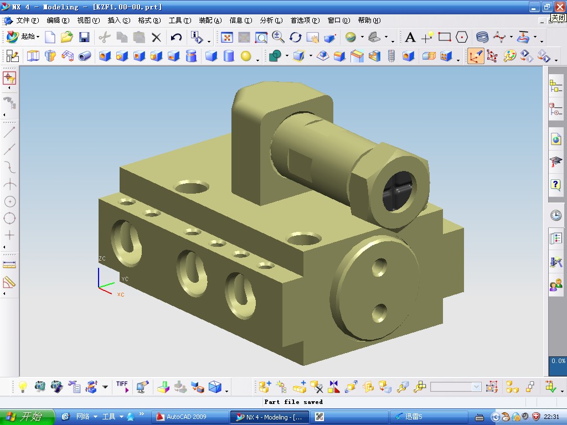This screenshot has height=425, width=567.
Task: Open the 编辑(E) menu
Action: [x=58, y=20]
